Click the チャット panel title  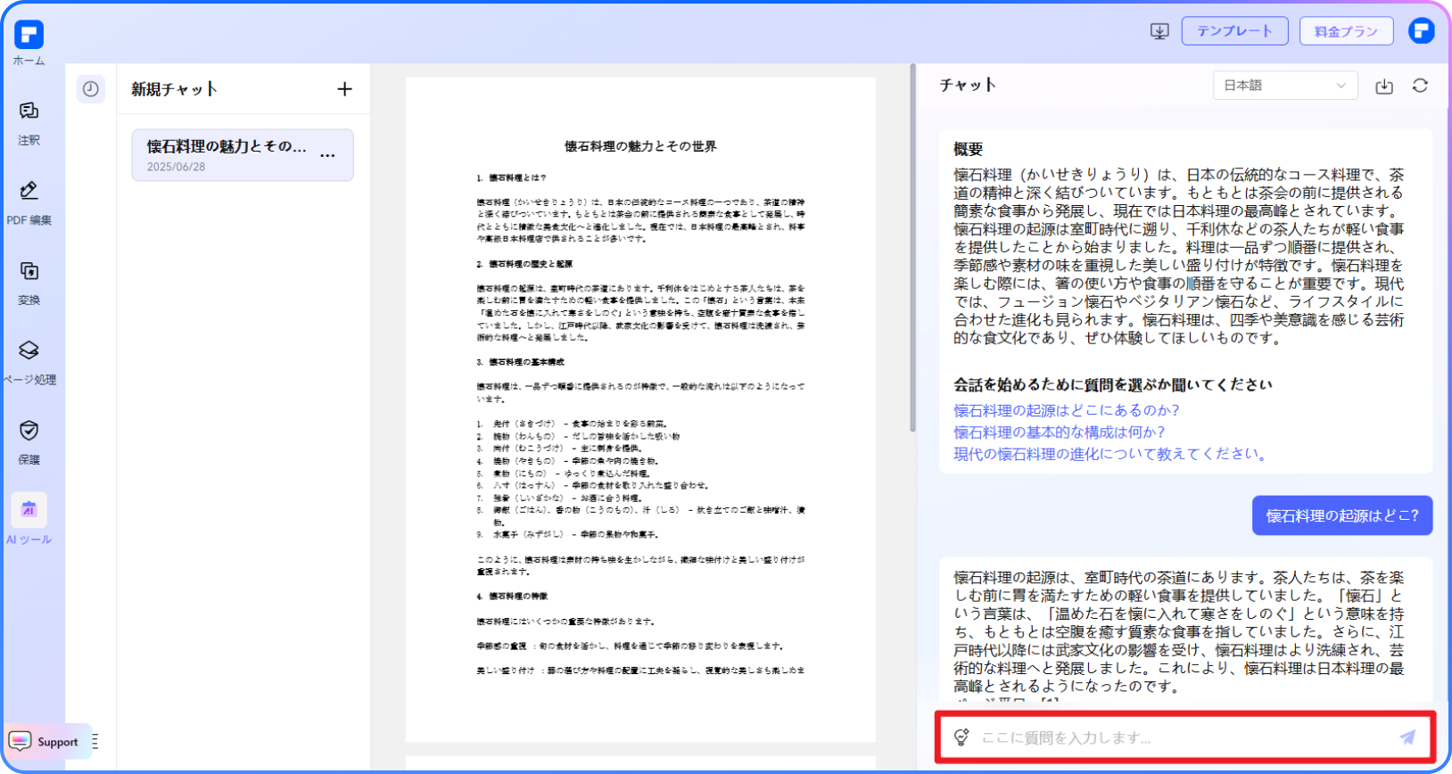point(968,85)
